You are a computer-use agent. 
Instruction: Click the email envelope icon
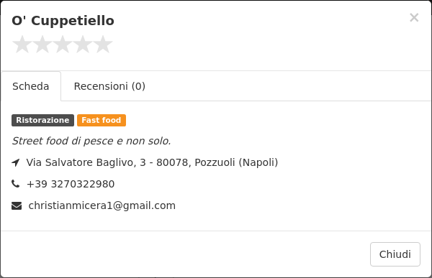point(17,205)
